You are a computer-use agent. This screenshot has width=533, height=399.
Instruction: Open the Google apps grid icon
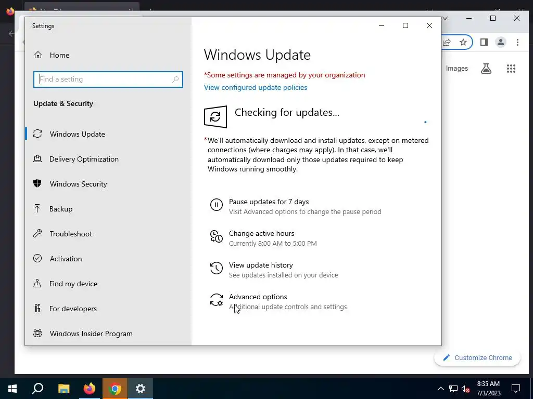pyautogui.click(x=511, y=69)
